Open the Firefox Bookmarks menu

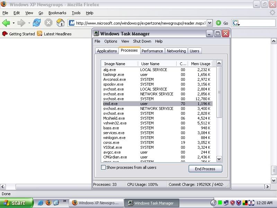[57, 13]
